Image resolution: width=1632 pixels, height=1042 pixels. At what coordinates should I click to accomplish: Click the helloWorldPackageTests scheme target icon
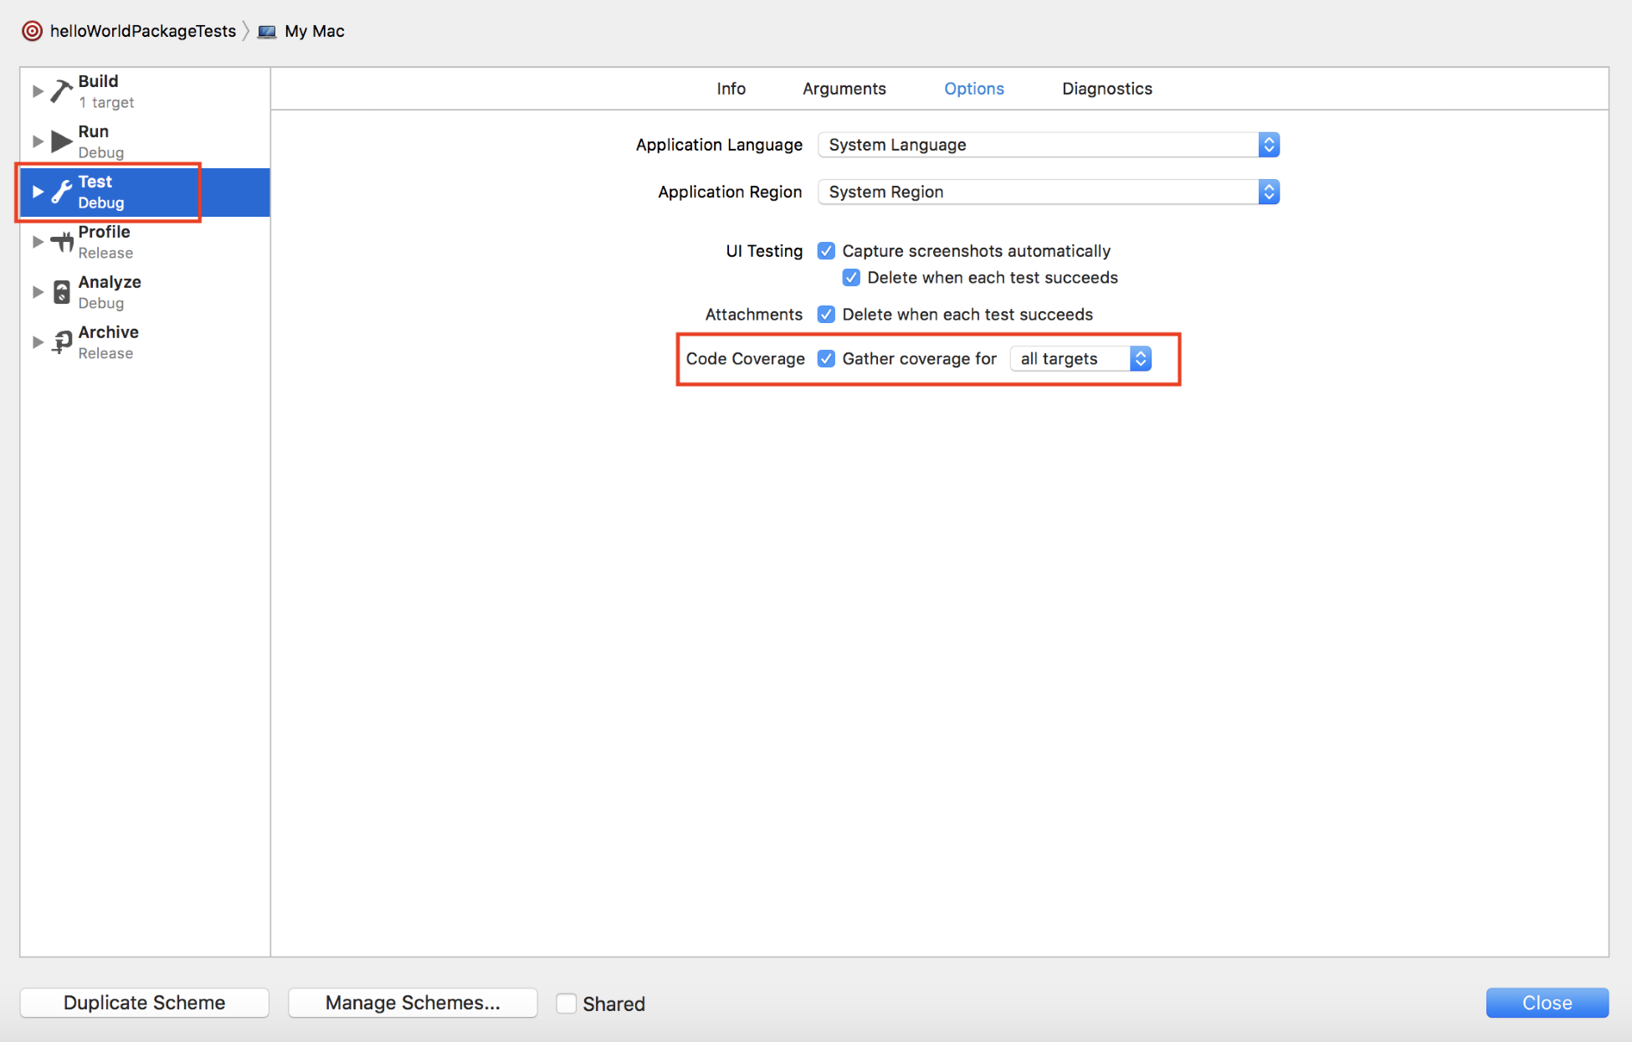32,31
